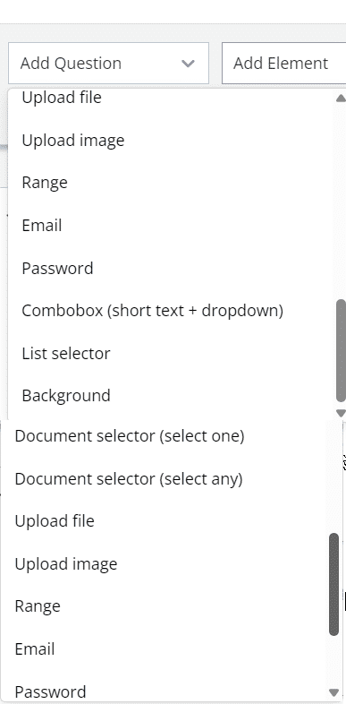This screenshot has width=346, height=704.
Task: Pick the Background question type
Action: pos(66,396)
